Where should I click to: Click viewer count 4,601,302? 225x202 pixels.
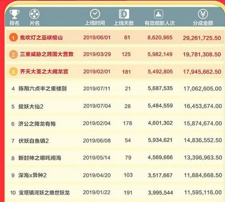tap(160, 123)
